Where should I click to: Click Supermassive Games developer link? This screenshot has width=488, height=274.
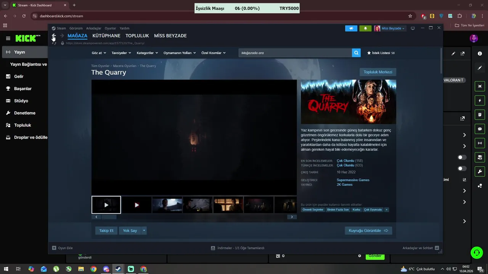point(353,180)
